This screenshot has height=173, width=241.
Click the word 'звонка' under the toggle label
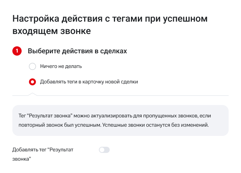click(22, 159)
